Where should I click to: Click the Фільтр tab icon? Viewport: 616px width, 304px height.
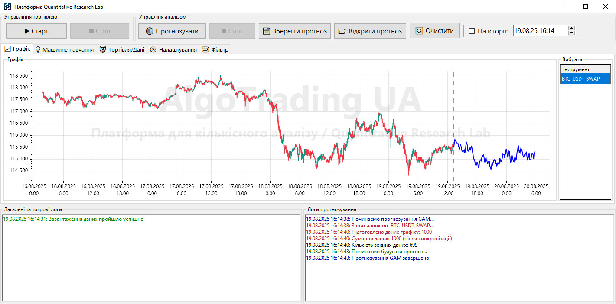205,49
